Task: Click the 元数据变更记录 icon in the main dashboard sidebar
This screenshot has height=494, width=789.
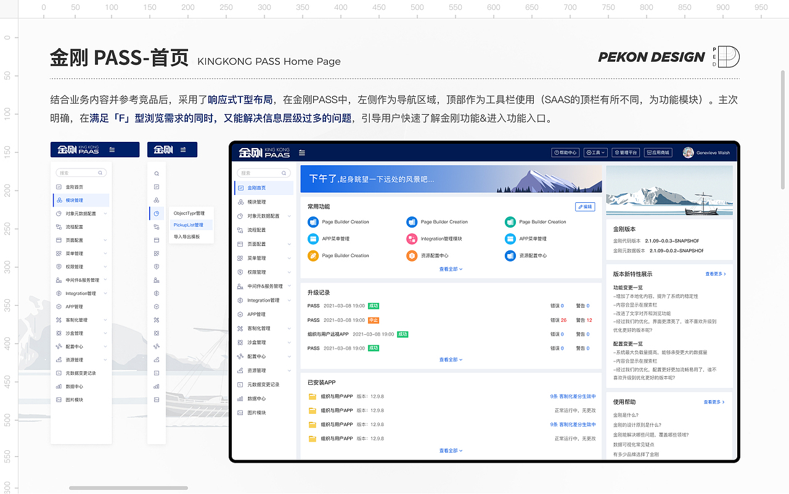Action: tap(240, 385)
